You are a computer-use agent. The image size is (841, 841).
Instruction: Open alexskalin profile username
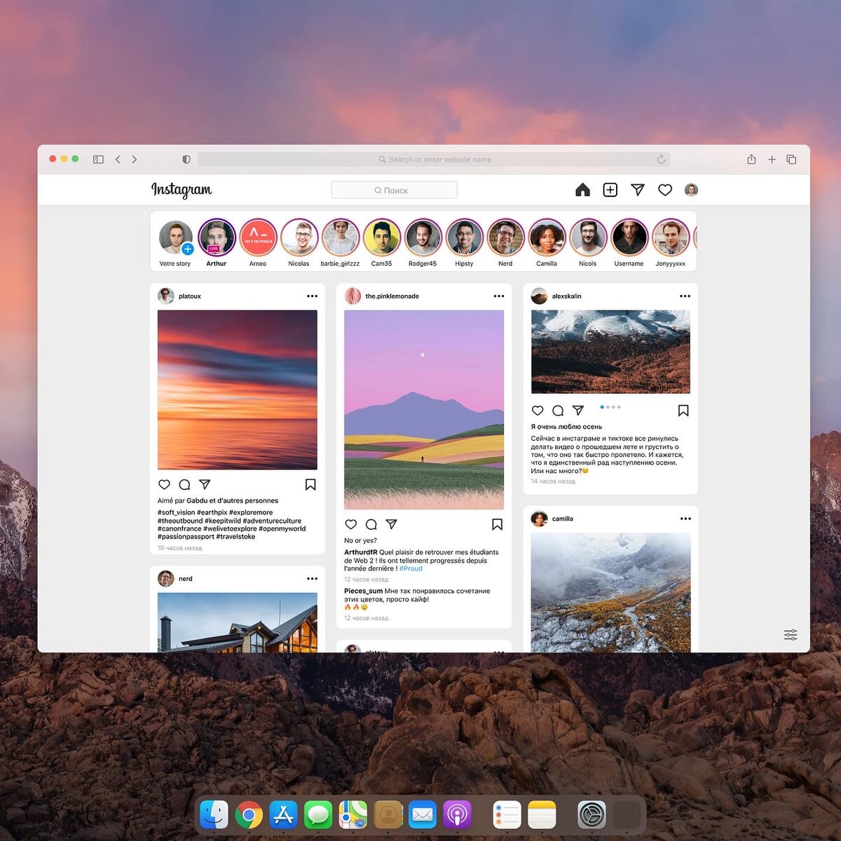point(566,296)
